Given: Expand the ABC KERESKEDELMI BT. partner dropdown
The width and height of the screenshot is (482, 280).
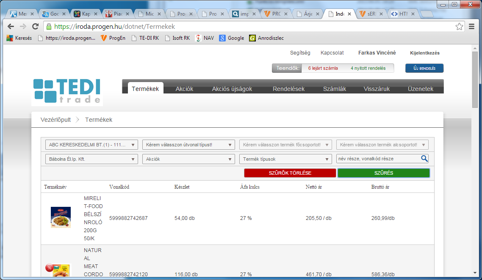Looking at the screenshot, I should coord(91,145).
